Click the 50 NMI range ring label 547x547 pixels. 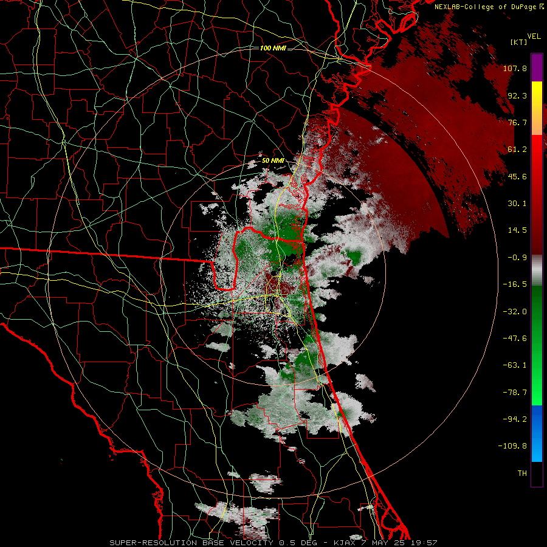[272, 161]
